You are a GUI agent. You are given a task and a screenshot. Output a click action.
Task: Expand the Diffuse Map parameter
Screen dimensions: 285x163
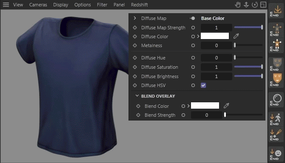pyautogui.click(x=135, y=18)
